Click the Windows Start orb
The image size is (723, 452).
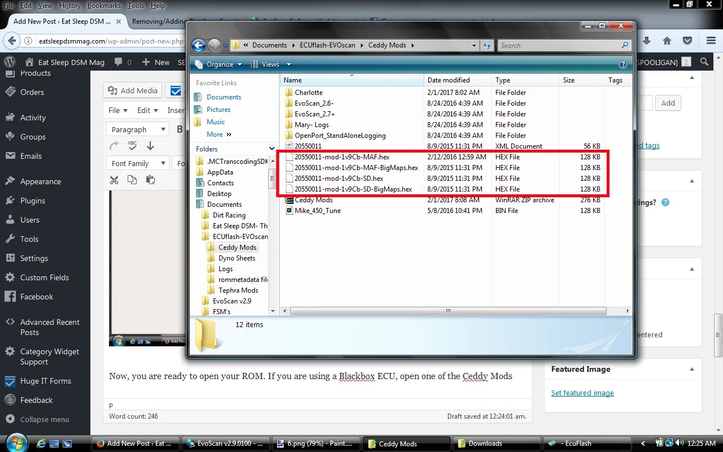[15, 442]
